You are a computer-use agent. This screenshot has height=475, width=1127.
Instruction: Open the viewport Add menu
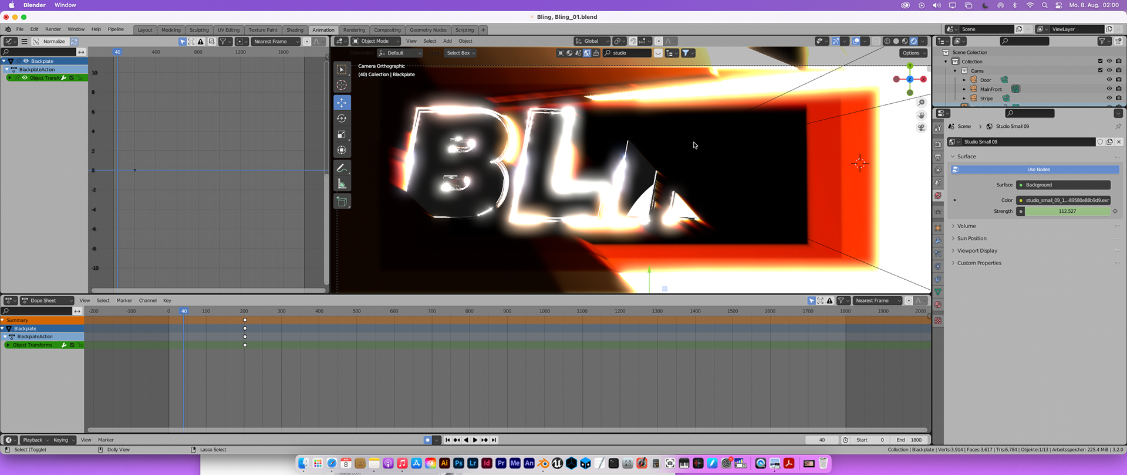pyautogui.click(x=447, y=41)
